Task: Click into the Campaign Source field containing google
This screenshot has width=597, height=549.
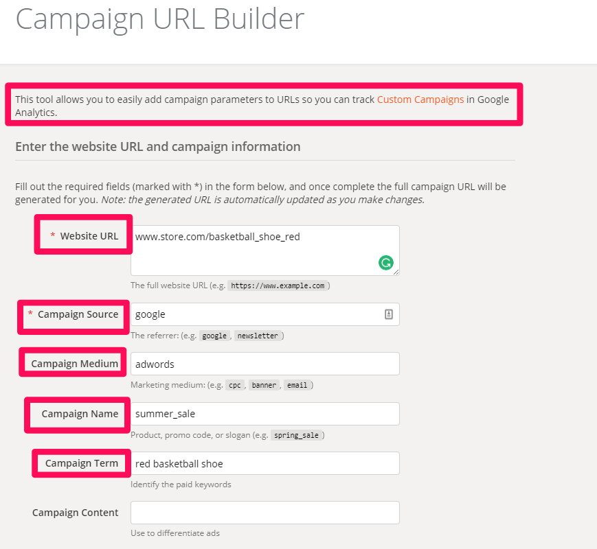Action: click(x=254, y=314)
